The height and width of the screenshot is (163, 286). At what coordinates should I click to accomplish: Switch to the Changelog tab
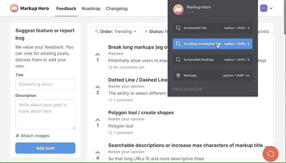(x=117, y=8)
